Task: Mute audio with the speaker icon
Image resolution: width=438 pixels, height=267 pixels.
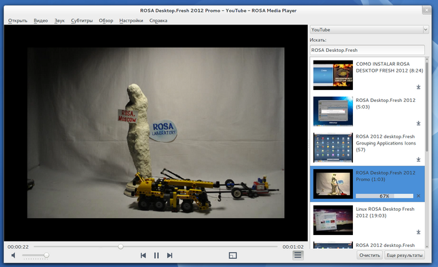Action: [13, 255]
